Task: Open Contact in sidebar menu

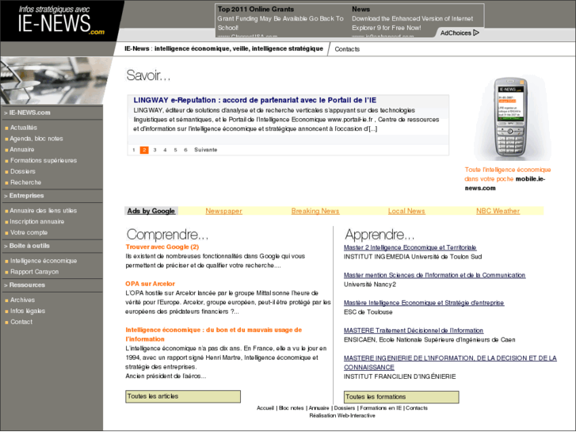Action: point(21,322)
